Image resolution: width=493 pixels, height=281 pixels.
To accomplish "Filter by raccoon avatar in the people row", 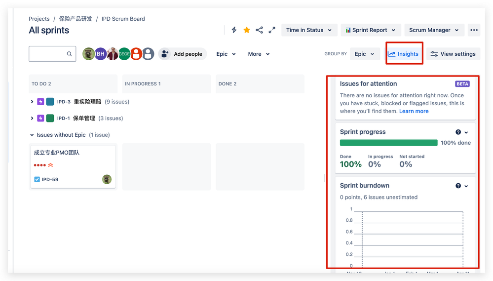I will [x=88, y=54].
